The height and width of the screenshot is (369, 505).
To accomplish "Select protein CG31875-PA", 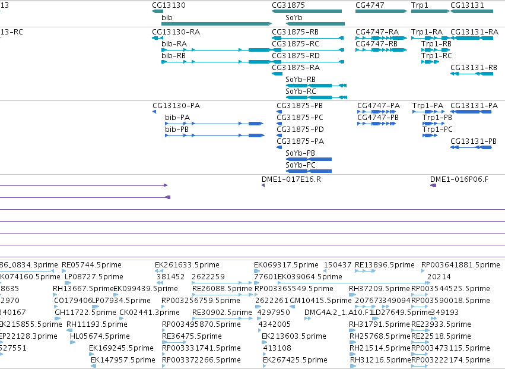I will coord(280,147).
